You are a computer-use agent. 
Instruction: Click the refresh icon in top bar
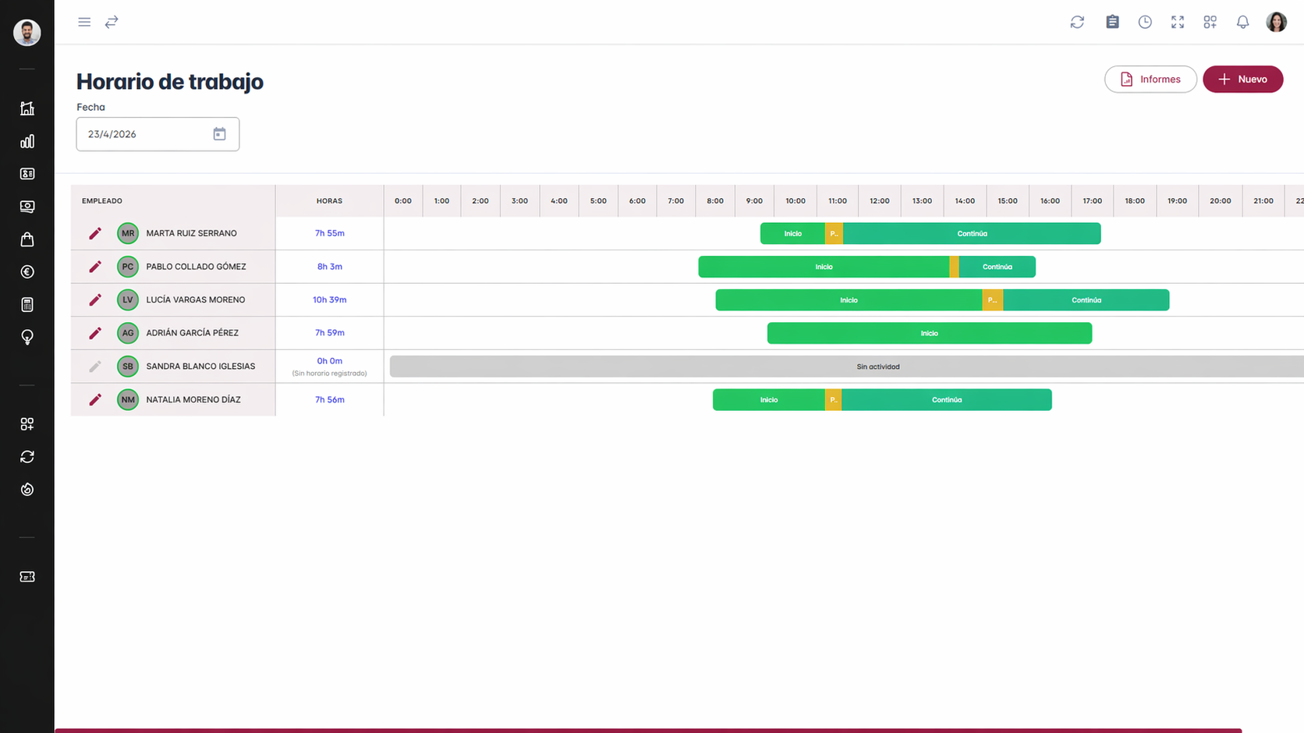click(x=1077, y=22)
